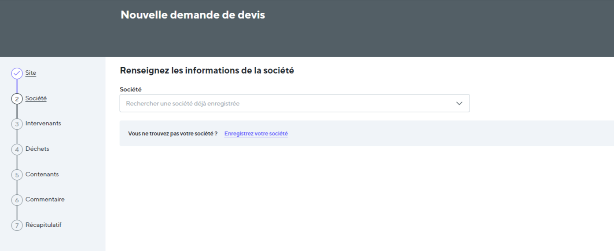Click the 'Nouvelle demande de devis' page title
The height and width of the screenshot is (251, 614).
(193, 15)
